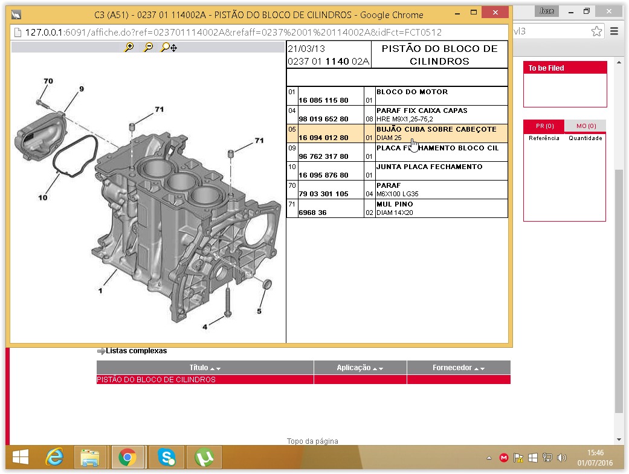Viewport: 629px width, 474px height.
Task: Open File Explorer from taskbar
Action: click(90, 457)
